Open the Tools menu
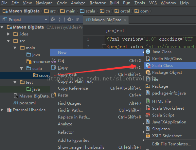 139,3
